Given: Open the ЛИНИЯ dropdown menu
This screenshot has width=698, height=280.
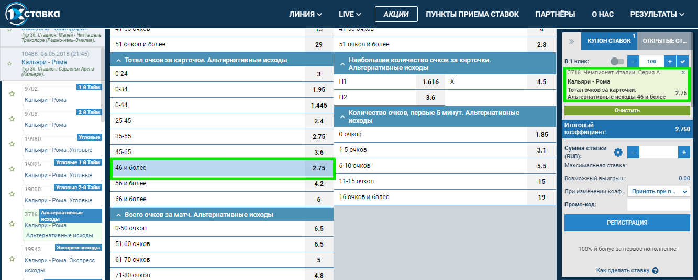Looking at the screenshot, I should coord(305,14).
